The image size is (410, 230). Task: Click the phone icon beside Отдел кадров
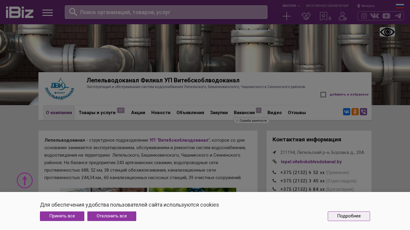[274, 181]
